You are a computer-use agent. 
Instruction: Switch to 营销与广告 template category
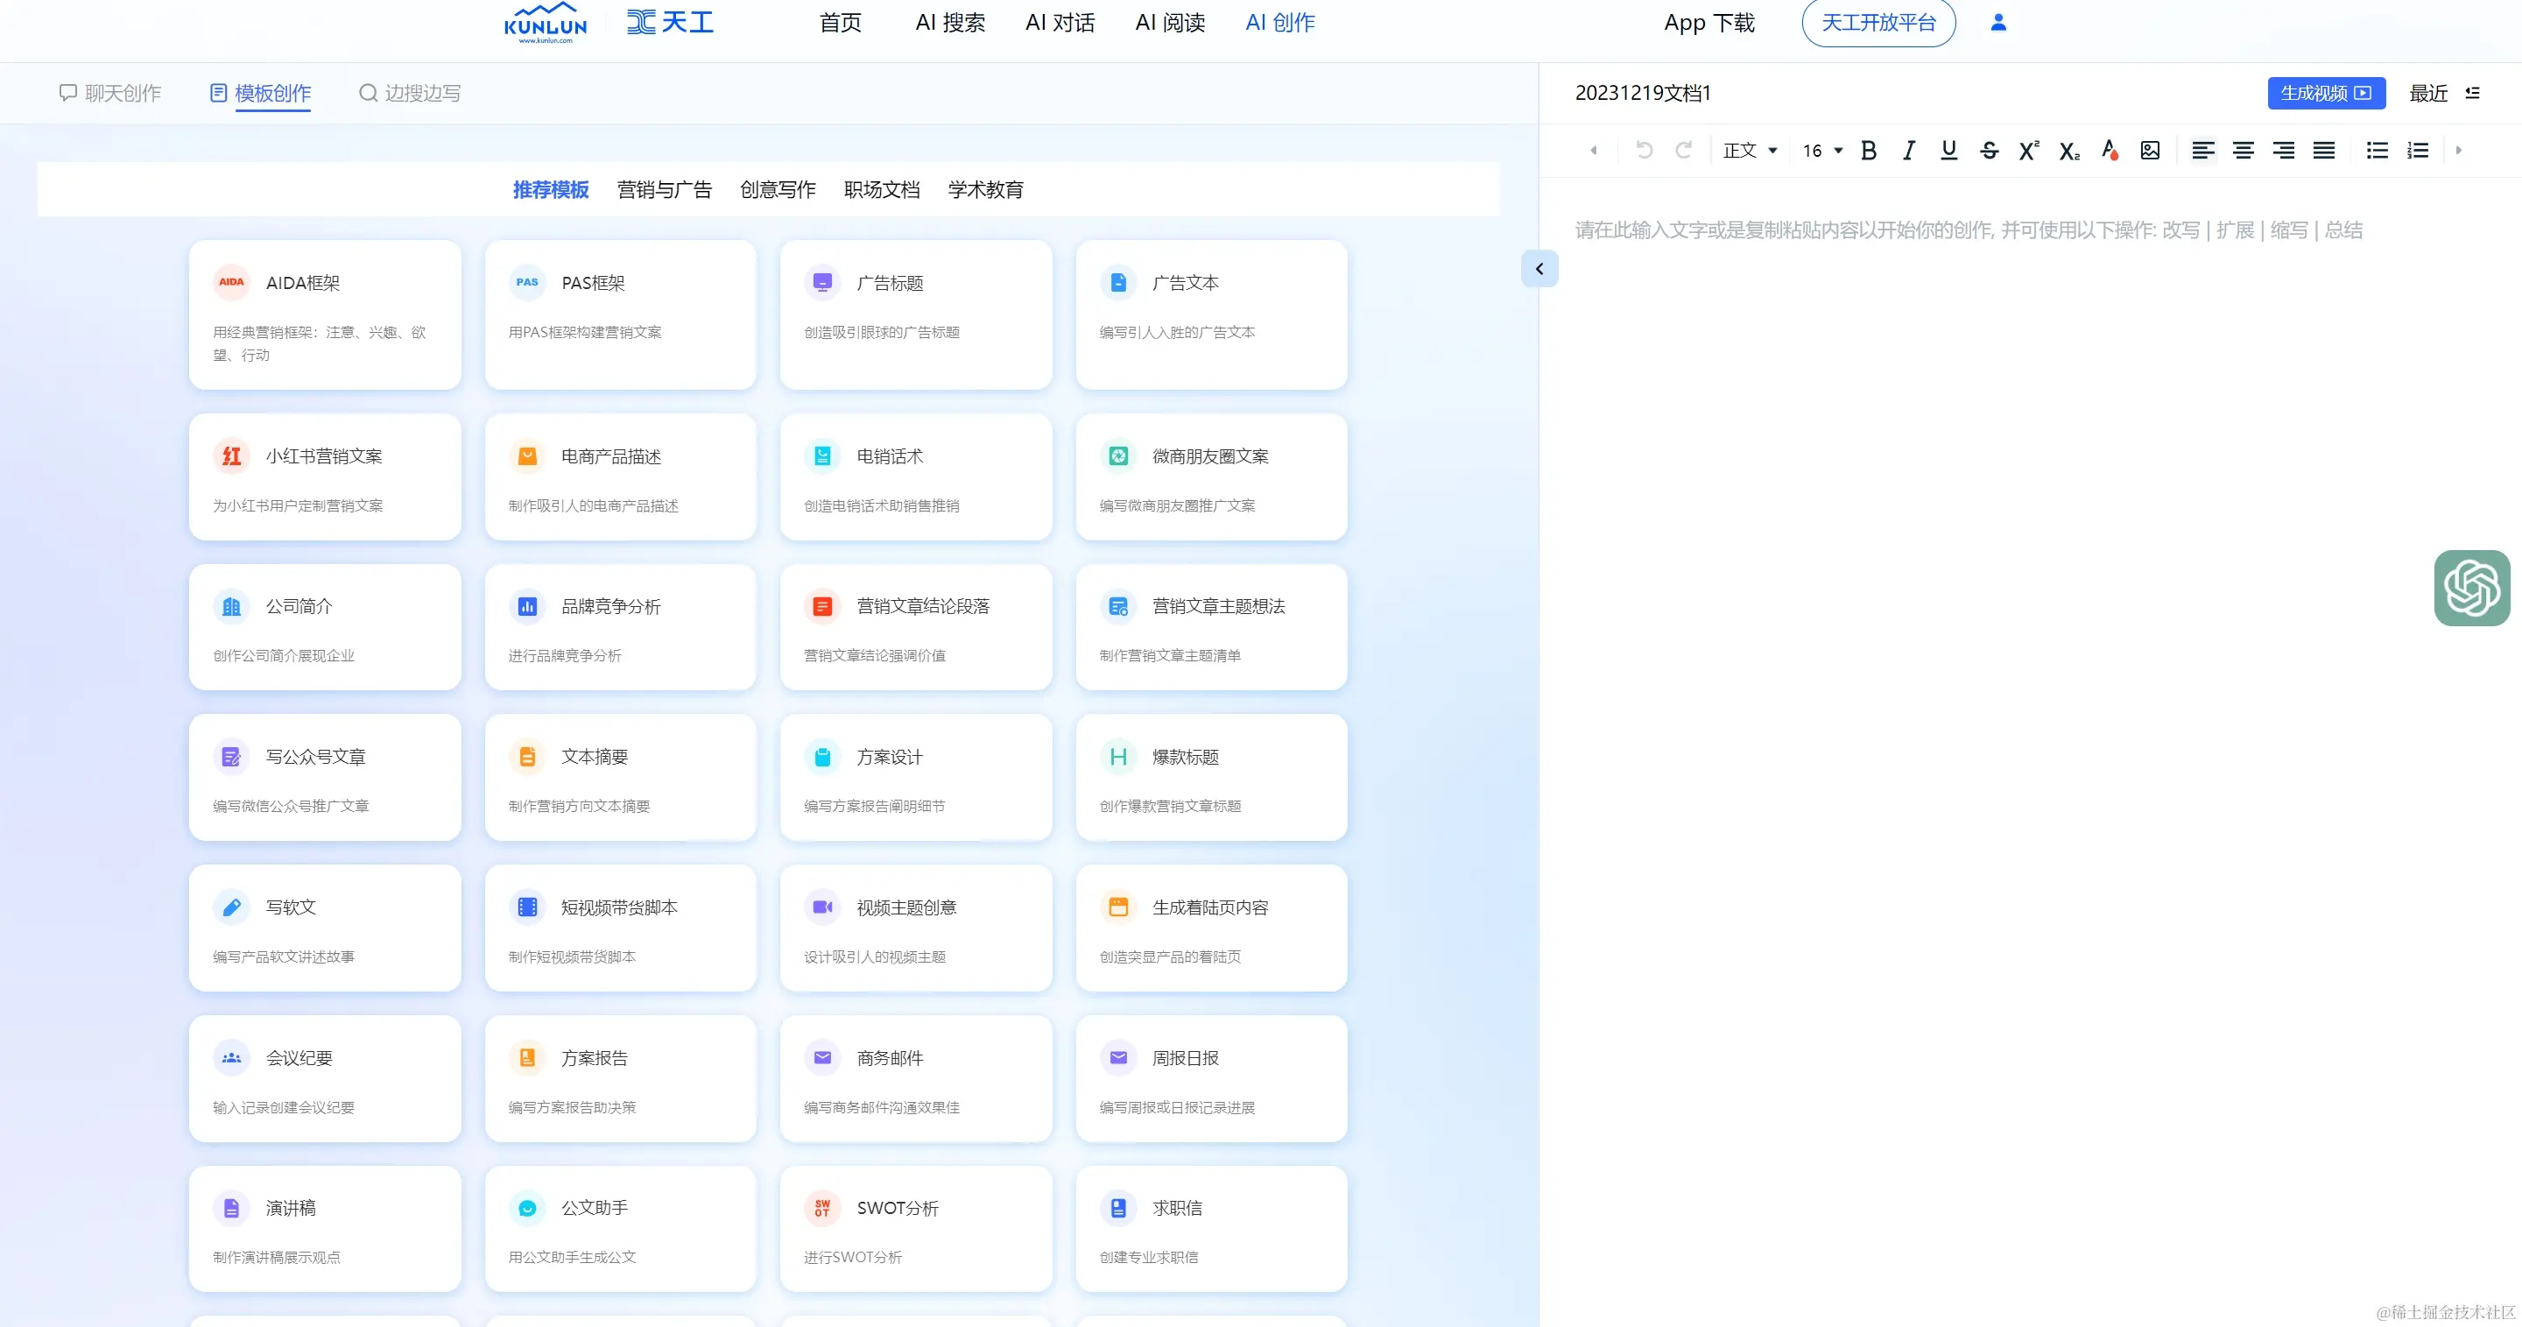(x=664, y=189)
